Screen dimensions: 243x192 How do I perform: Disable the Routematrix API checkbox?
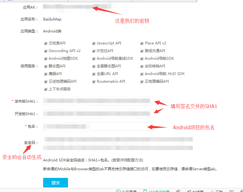click(94, 82)
